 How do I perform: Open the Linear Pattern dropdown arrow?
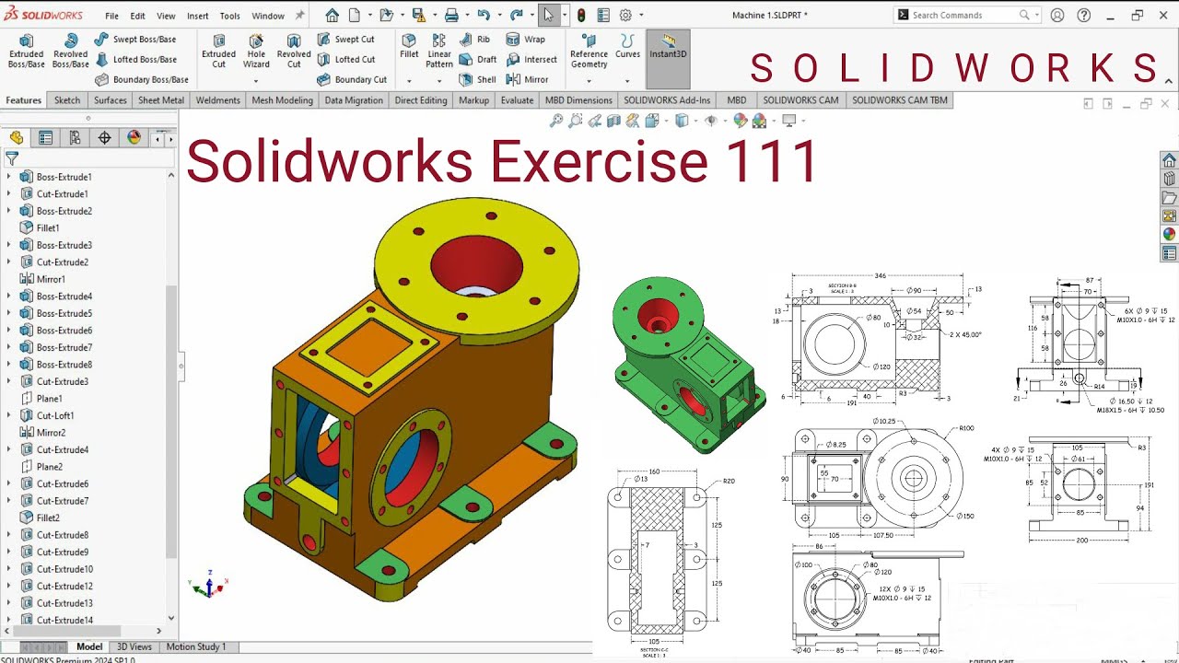click(x=439, y=80)
